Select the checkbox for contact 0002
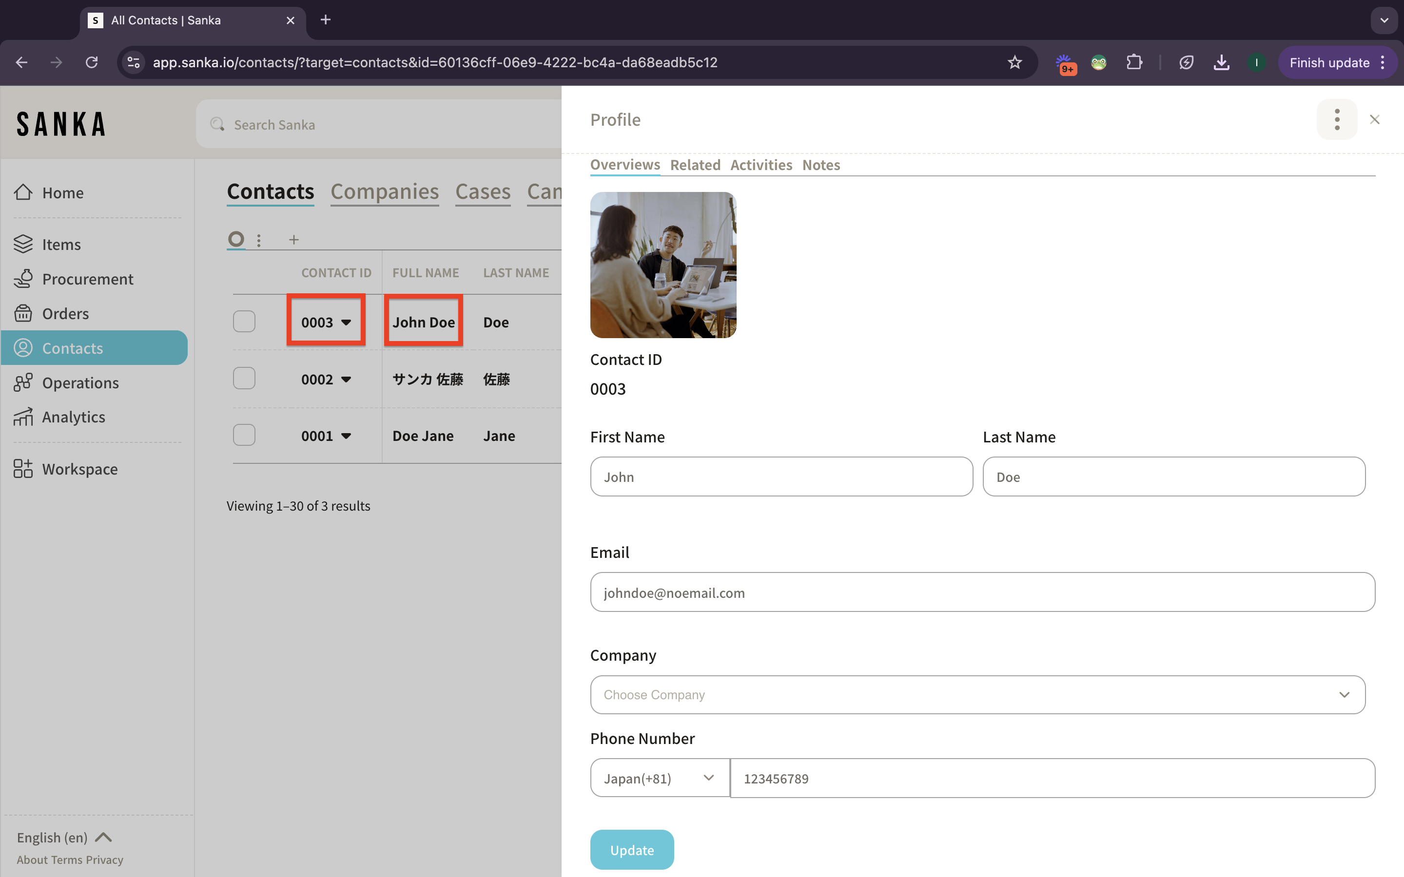This screenshot has width=1404, height=877. (x=244, y=378)
